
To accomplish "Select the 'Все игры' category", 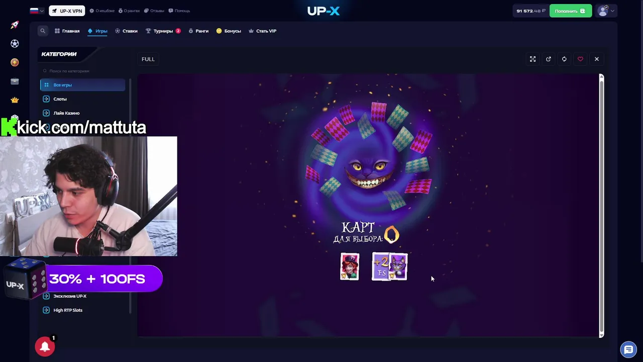I will (x=83, y=85).
